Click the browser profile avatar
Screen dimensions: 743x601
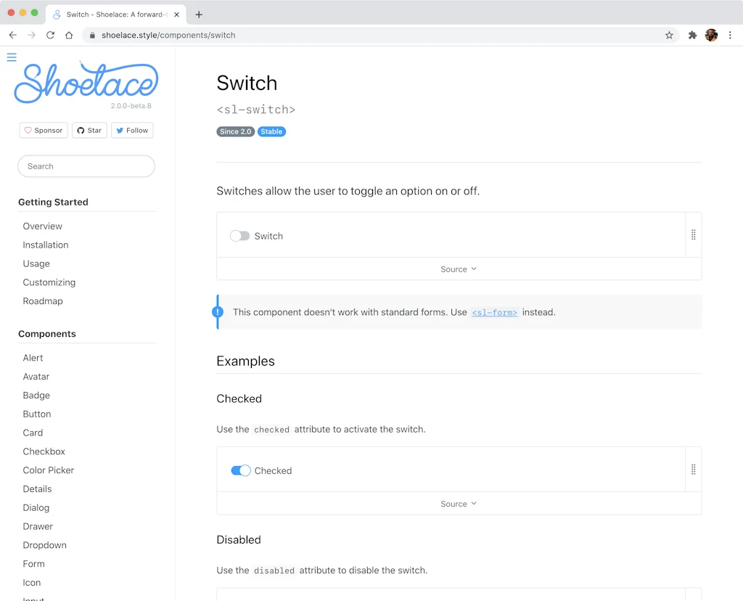pyautogui.click(x=711, y=35)
